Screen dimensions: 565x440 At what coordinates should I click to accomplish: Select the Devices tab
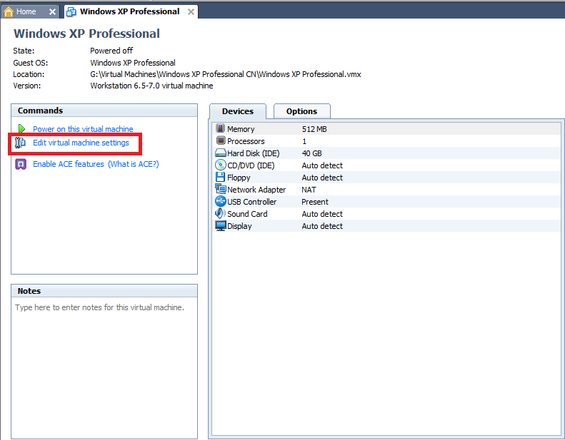(237, 111)
